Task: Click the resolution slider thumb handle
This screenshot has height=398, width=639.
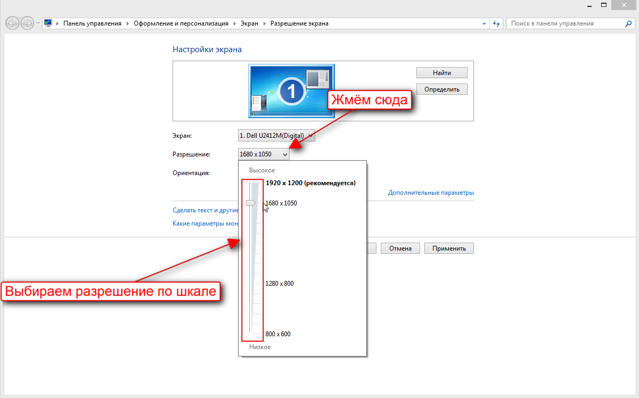Action: pos(251,203)
